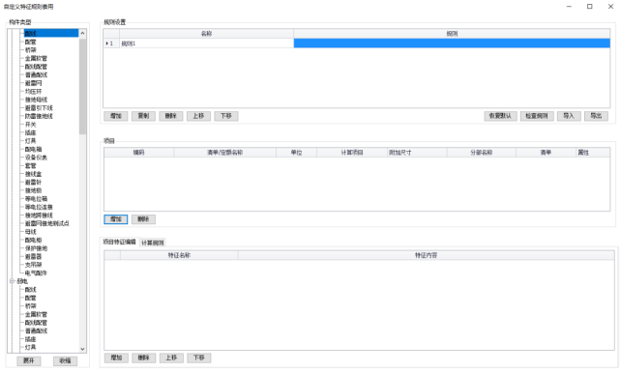Select the 设备仪表 tree item

click(36, 158)
